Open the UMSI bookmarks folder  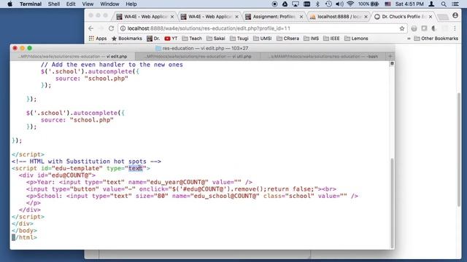(x=263, y=39)
